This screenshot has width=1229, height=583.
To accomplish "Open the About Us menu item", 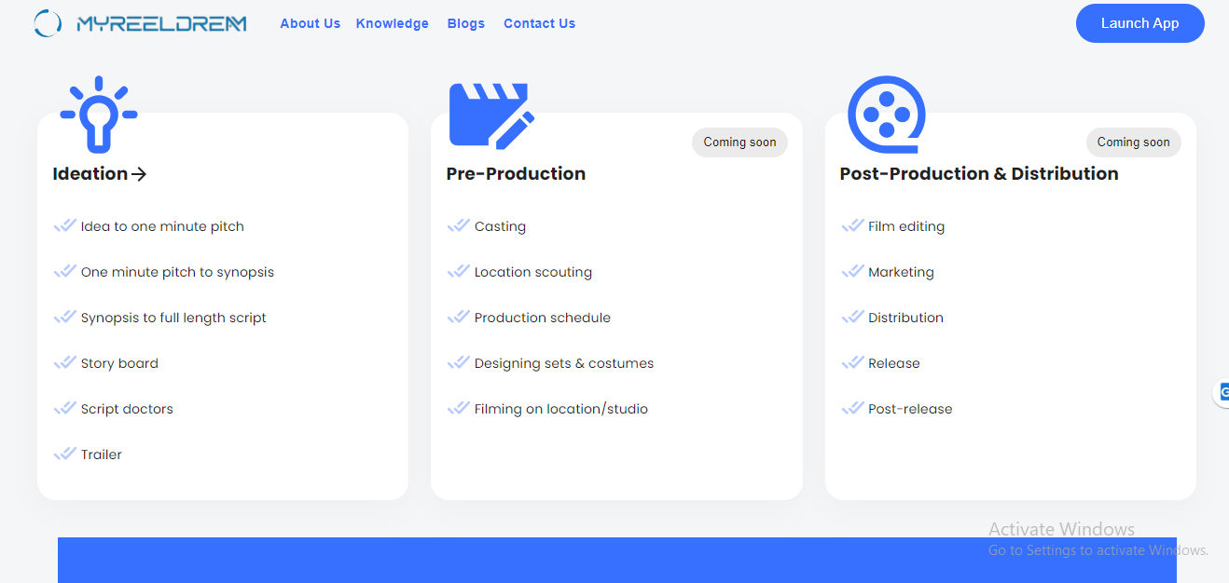I will [x=310, y=23].
